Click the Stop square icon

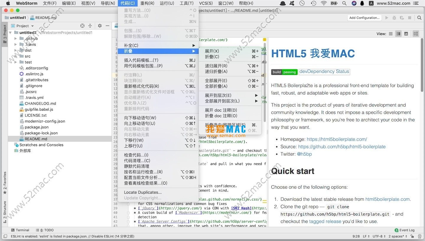click(410, 18)
